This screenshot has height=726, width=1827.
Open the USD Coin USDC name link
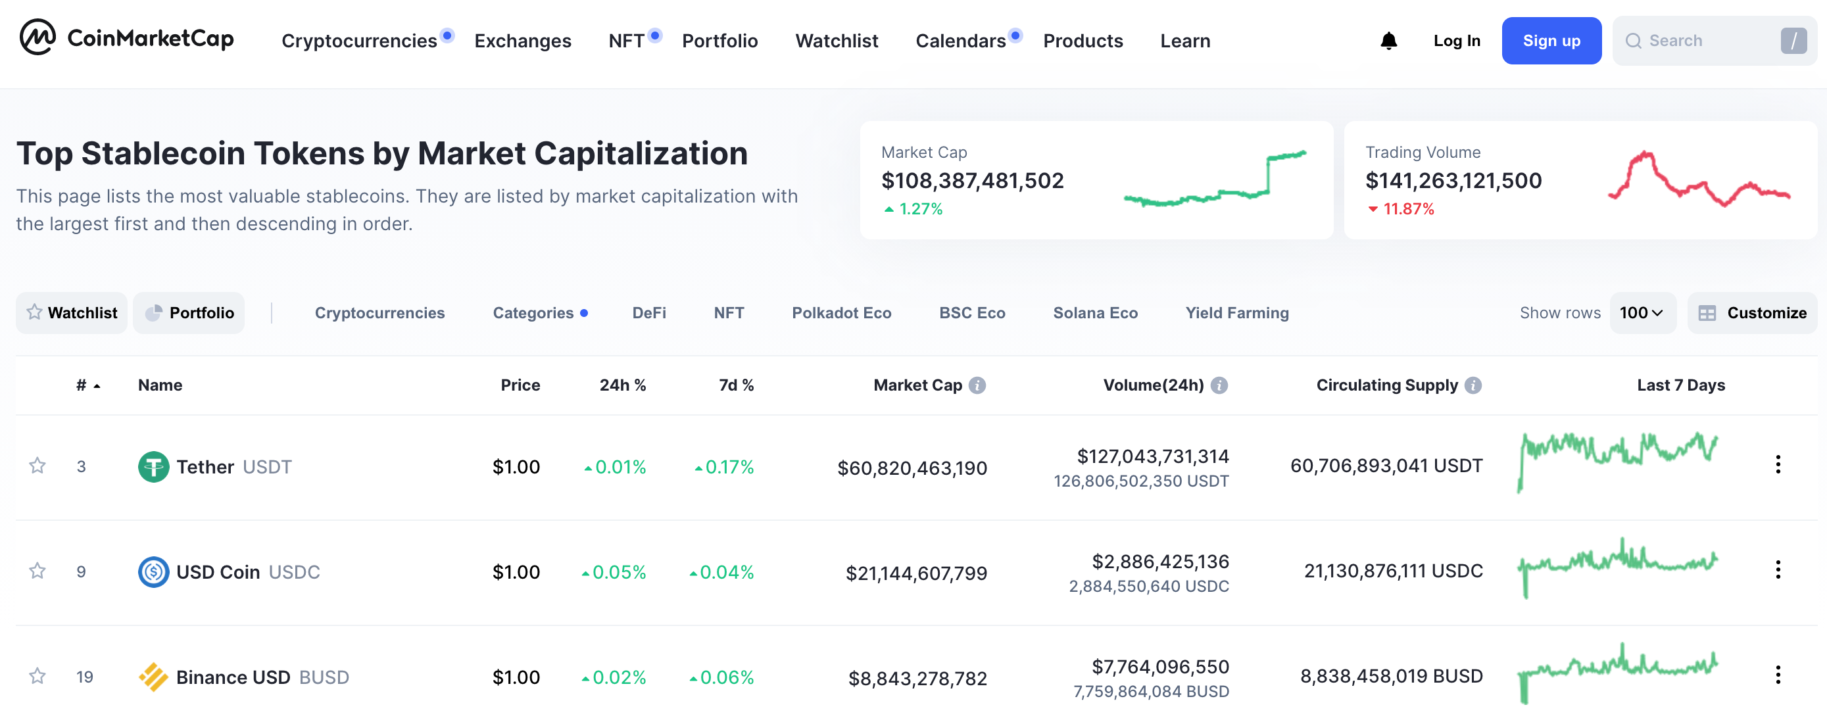[x=248, y=571]
